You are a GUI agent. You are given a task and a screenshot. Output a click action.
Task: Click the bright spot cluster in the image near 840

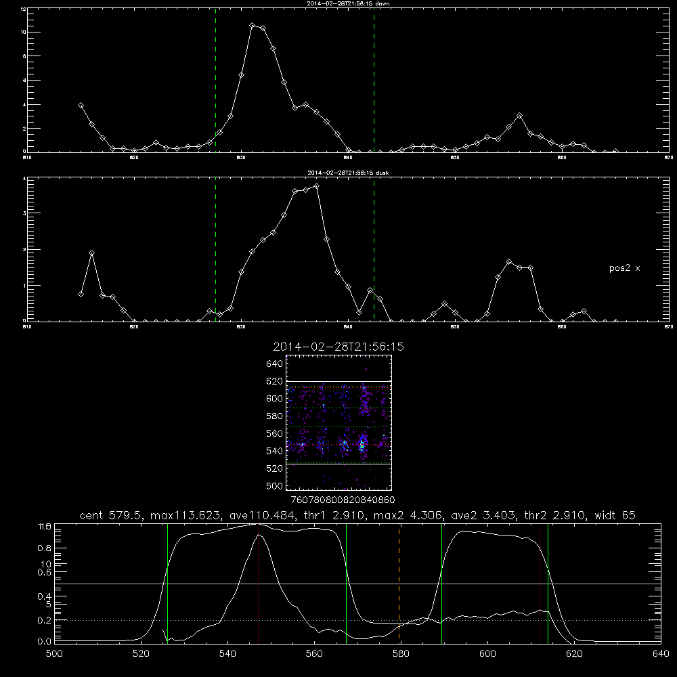(362, 445)
